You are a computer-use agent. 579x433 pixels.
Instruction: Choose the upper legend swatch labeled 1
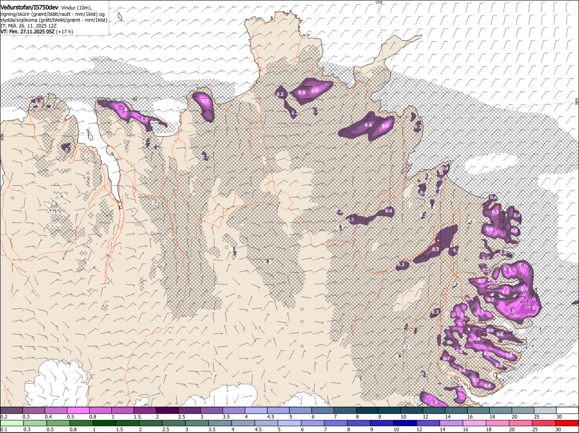pos(122,410)
